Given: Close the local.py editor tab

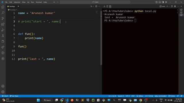Looking at the screenshot, I should pyautogui.click(x=18, y=6).
